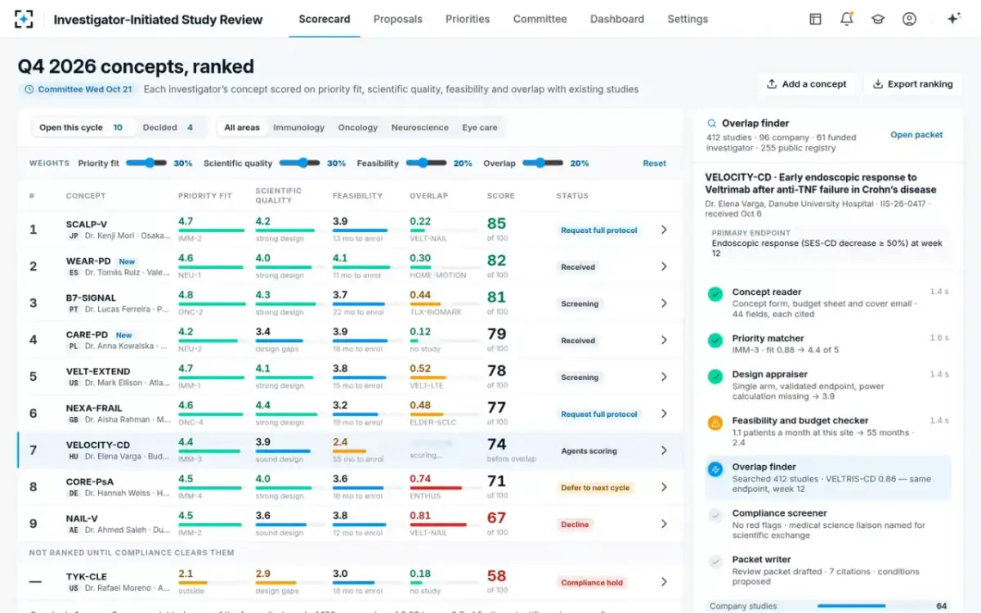981x613 pixels.
Task: Click the PRIORITY FIT column header
Action: tap(205, 196)
